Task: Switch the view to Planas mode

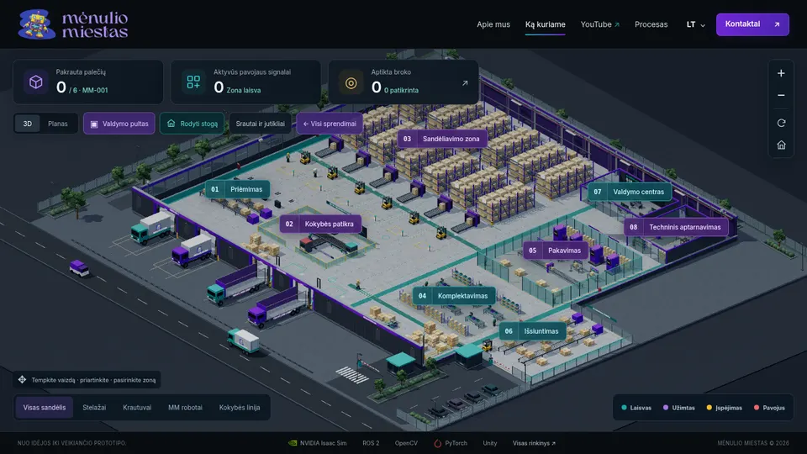Action: (x=58, y=124)
